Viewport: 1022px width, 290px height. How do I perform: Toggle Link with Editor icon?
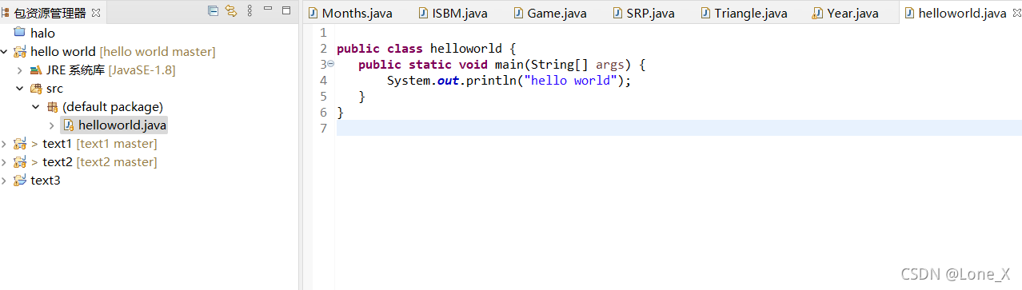[231, 10]
